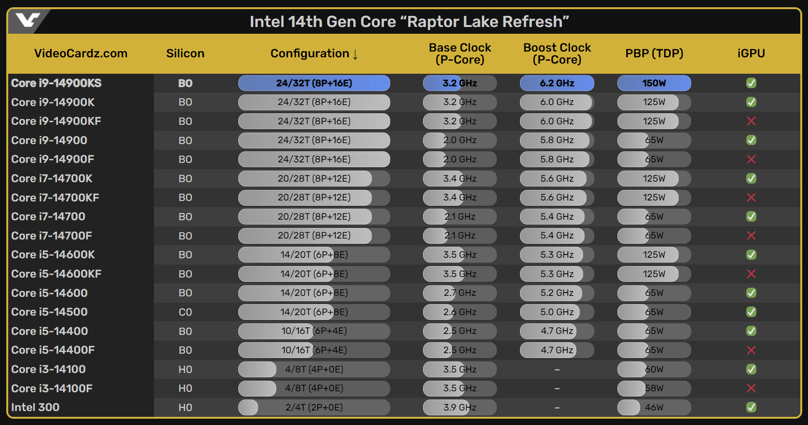Click the 5.2 GHz boost clock cell
This screenshot has width=808, height=425.
(x=557, y=292)
